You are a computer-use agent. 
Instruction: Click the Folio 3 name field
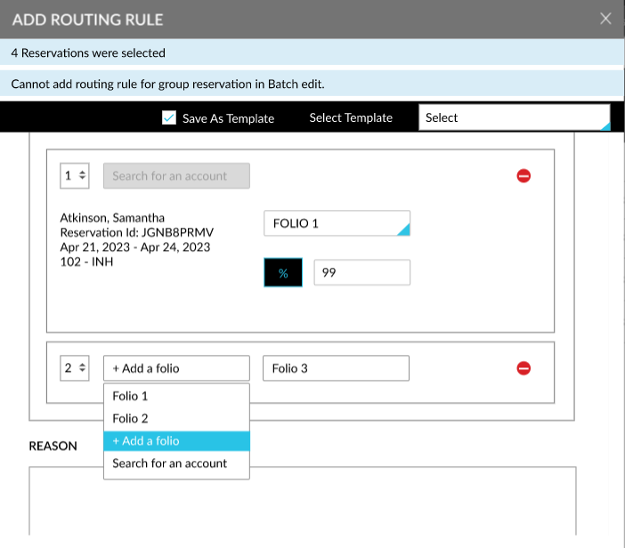336,368
